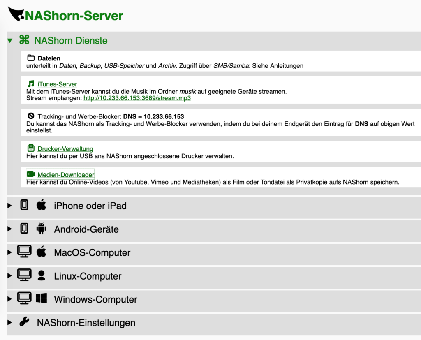Click the NAShorn-Server page title

[x=74, y=15]
